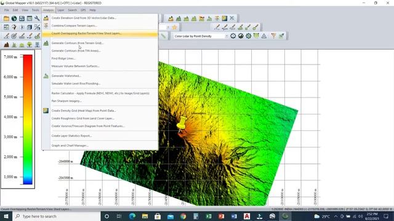This screenshot has height=221, width=394.
Task: Select the target-shaped digitizer tool icon
Action: (x=14, y=36)
